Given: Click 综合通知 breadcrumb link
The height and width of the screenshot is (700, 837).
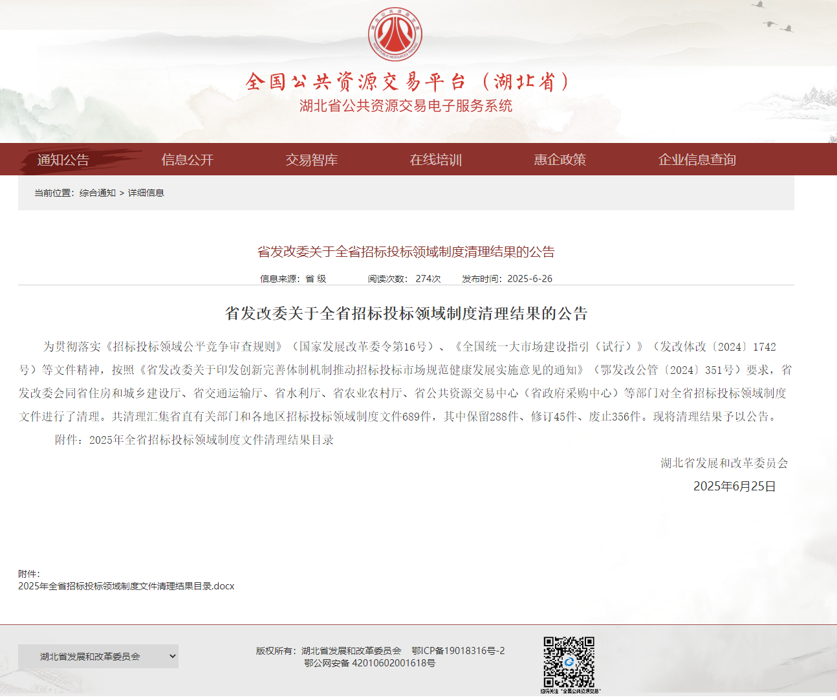Looking at the screenshot, I should point(97,193).
